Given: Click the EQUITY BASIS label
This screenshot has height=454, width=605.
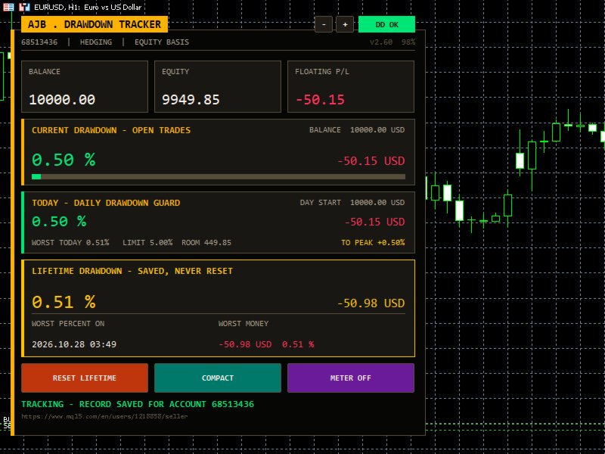Looking at the screenshot, I should [x=162, y=42].
